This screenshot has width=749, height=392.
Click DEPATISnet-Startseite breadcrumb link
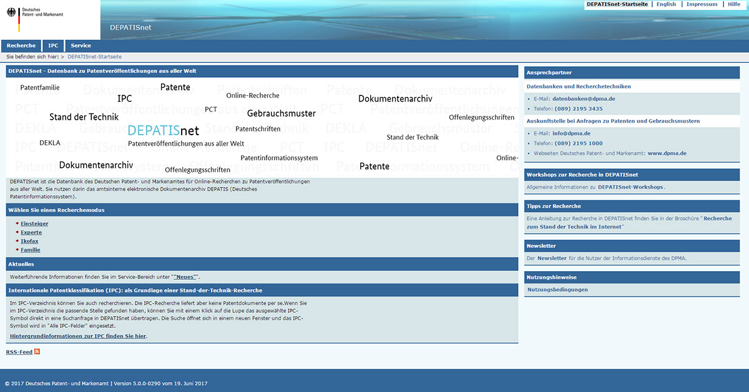95,57
